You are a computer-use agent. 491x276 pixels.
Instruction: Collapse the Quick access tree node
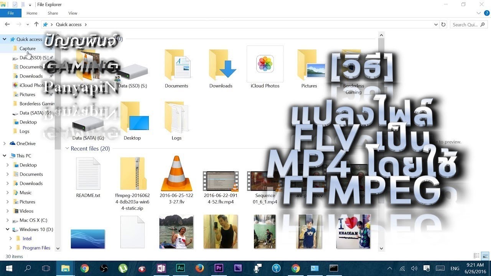pyautogui.click(x=5, y=39)
